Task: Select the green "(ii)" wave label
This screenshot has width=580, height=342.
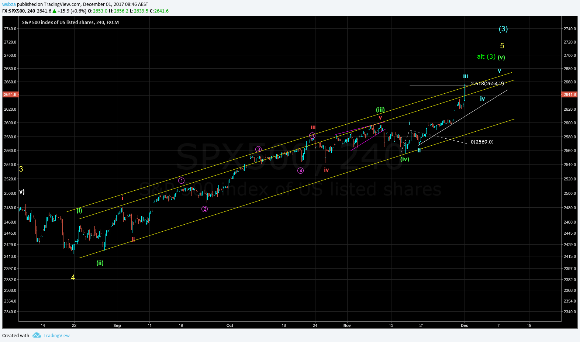Action: tap(100, 263)
